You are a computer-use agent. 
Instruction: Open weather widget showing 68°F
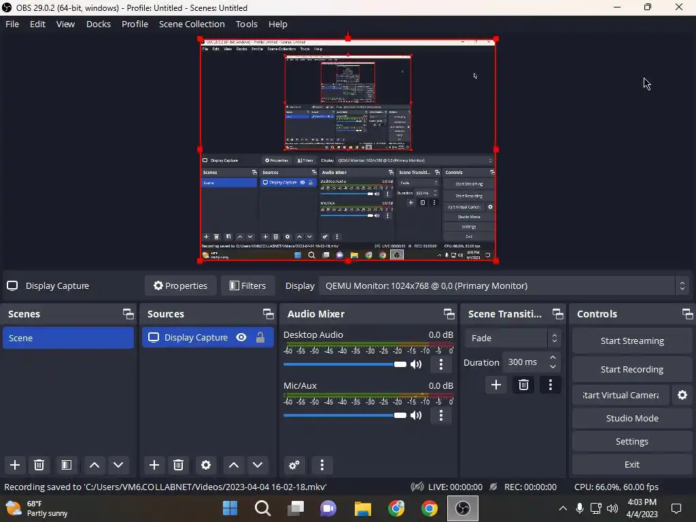click(37, 508)
